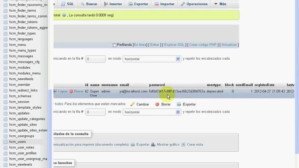Click the help icon next to total
Viewport: 299px width, 168px height.
click(64, 15)
